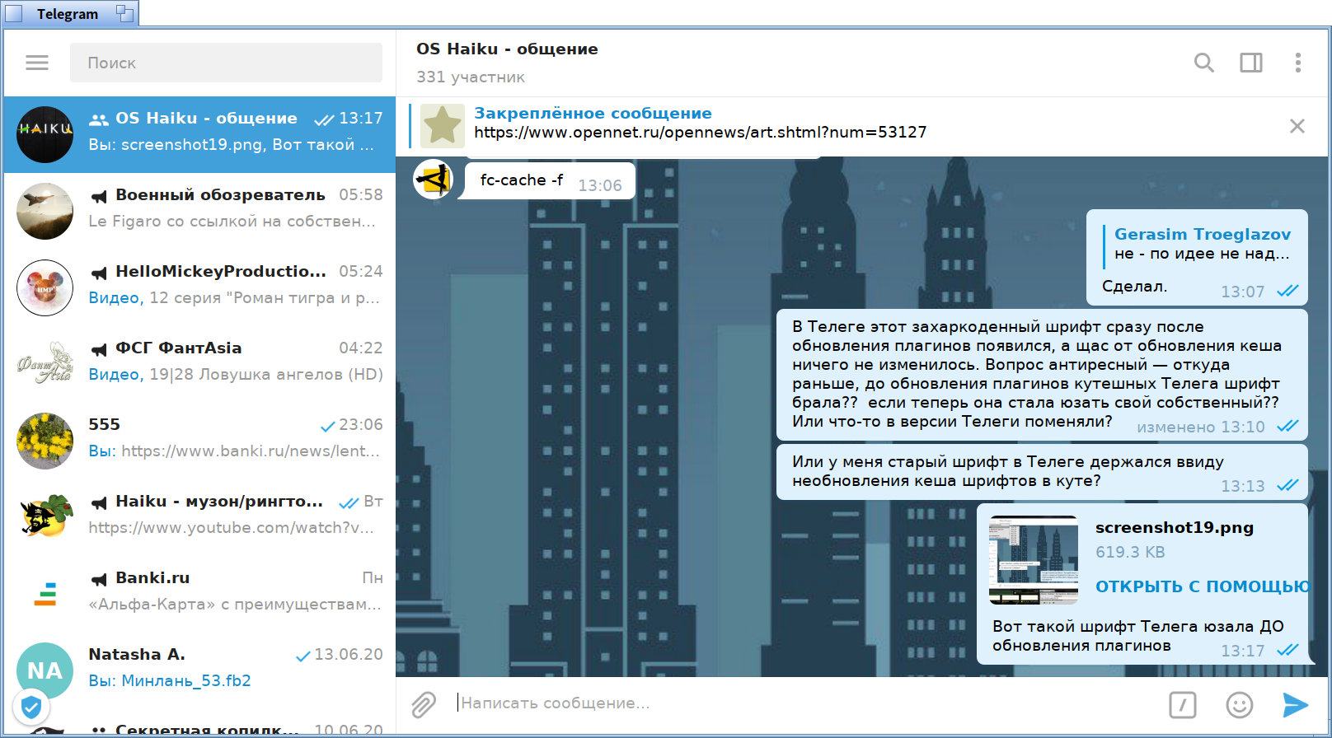Viewport: 1332px width, 738px height.
Task: Open the three-dot chat options menu
Action: 1297,63
